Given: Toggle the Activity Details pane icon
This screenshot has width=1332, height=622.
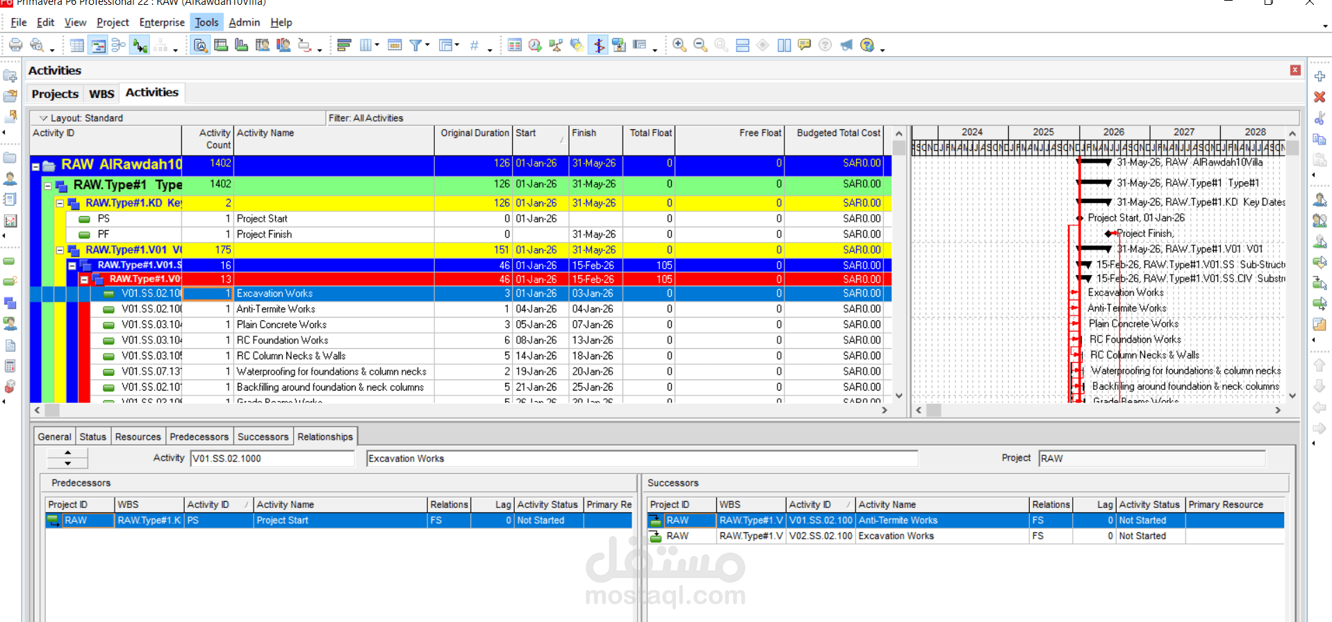Looking at the screenshot, I should tap(200, 45).
